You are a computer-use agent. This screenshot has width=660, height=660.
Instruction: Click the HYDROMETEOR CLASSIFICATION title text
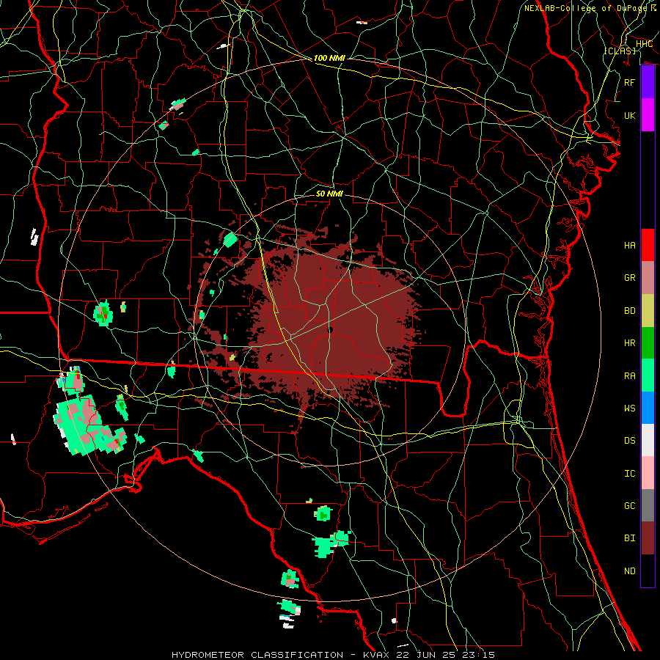coord(257,655)
